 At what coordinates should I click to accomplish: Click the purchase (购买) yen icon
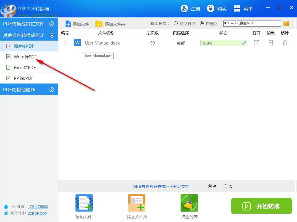pyautogui.click(x=210, y=9)
